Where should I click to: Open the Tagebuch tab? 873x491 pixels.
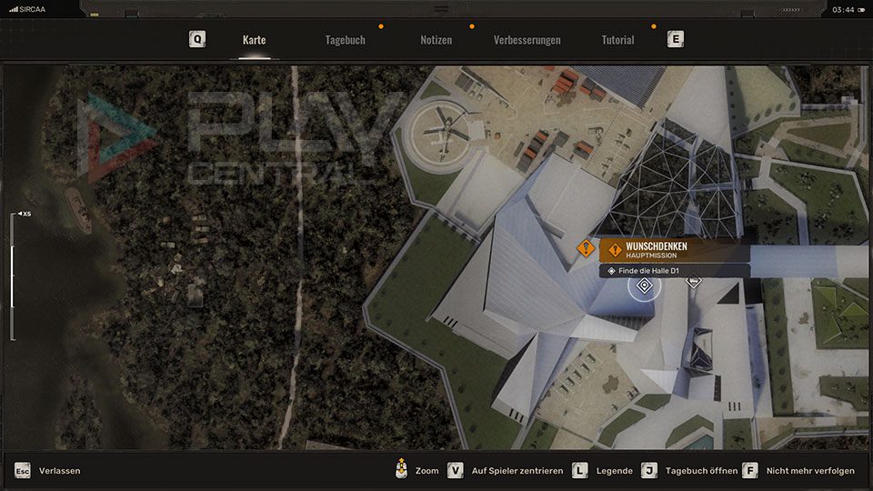pyautogui.click(x=345, y=40)
